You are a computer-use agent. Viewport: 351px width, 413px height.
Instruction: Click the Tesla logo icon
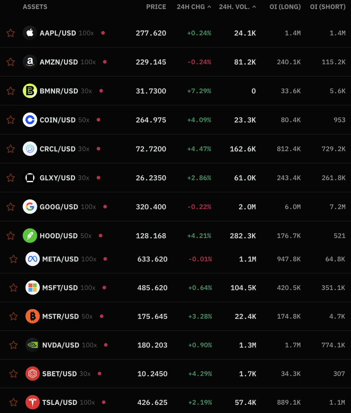tap(33, 402)
